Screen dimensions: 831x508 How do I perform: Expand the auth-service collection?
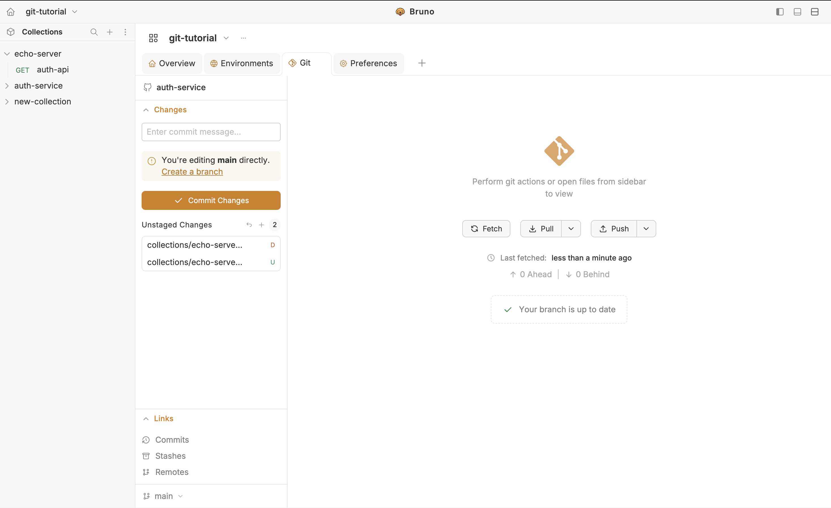click(7, 86)
